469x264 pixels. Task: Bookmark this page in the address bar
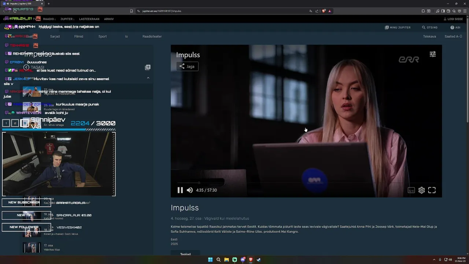tap(132, 11)
